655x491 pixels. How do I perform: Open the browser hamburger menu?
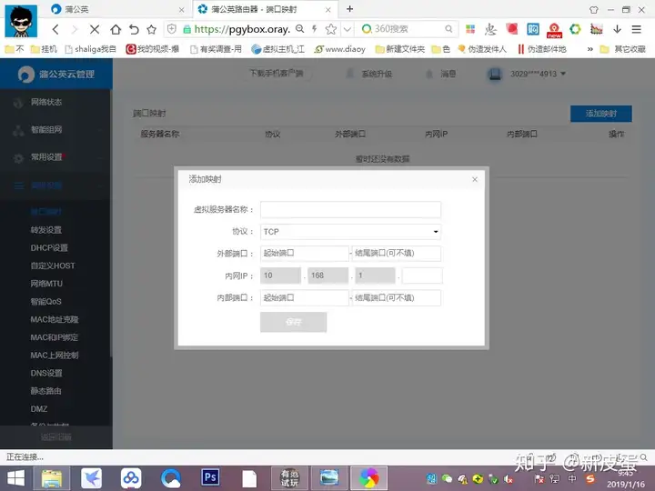click(636, 29)
